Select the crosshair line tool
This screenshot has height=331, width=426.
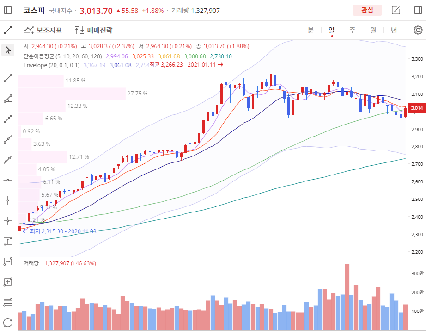click(x=8, y=221)
